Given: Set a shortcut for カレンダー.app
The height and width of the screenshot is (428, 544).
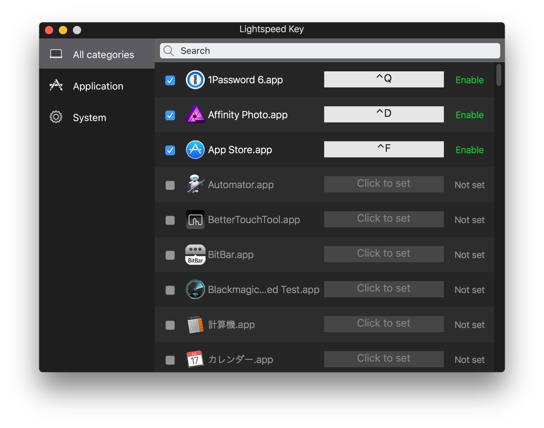Looking at the screenshot, I should pyautogui.click(x=384, y=359).
